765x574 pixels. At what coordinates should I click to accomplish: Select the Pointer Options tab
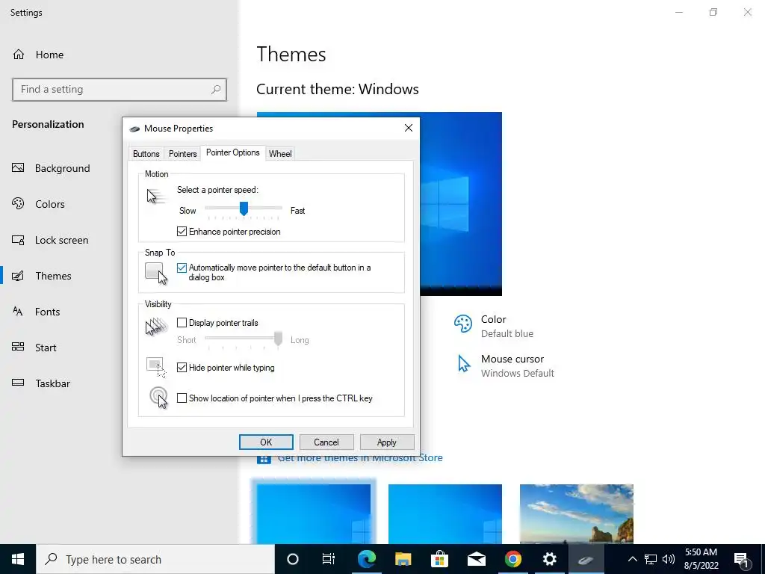tap(233, 152)
